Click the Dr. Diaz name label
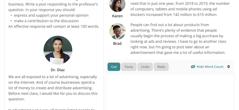 [58, 70]
